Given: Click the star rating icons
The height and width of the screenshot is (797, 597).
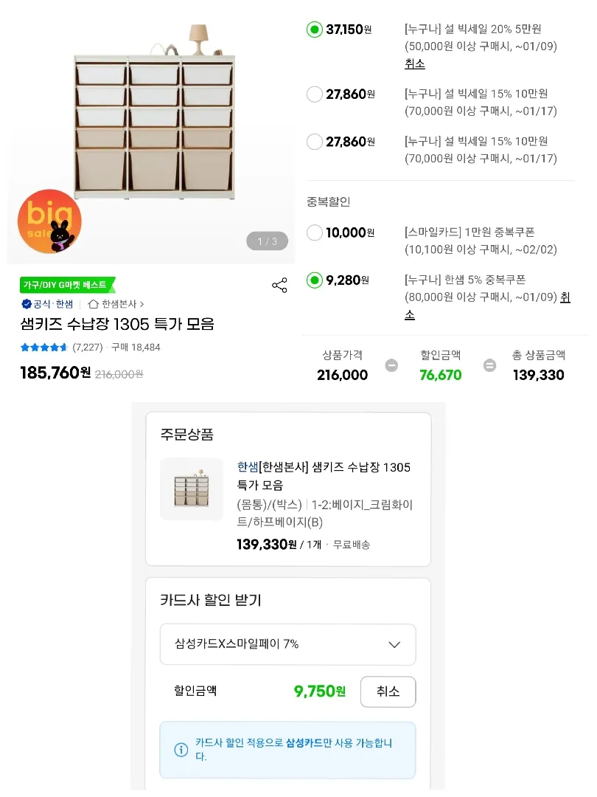Looking at the screenshot, I should pyautogui.click(x=43, y=347).
